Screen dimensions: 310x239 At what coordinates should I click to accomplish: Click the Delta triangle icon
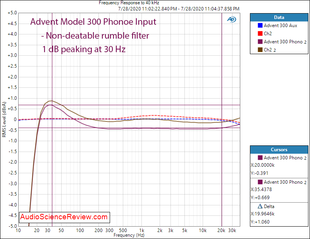[x=260, y=206]
